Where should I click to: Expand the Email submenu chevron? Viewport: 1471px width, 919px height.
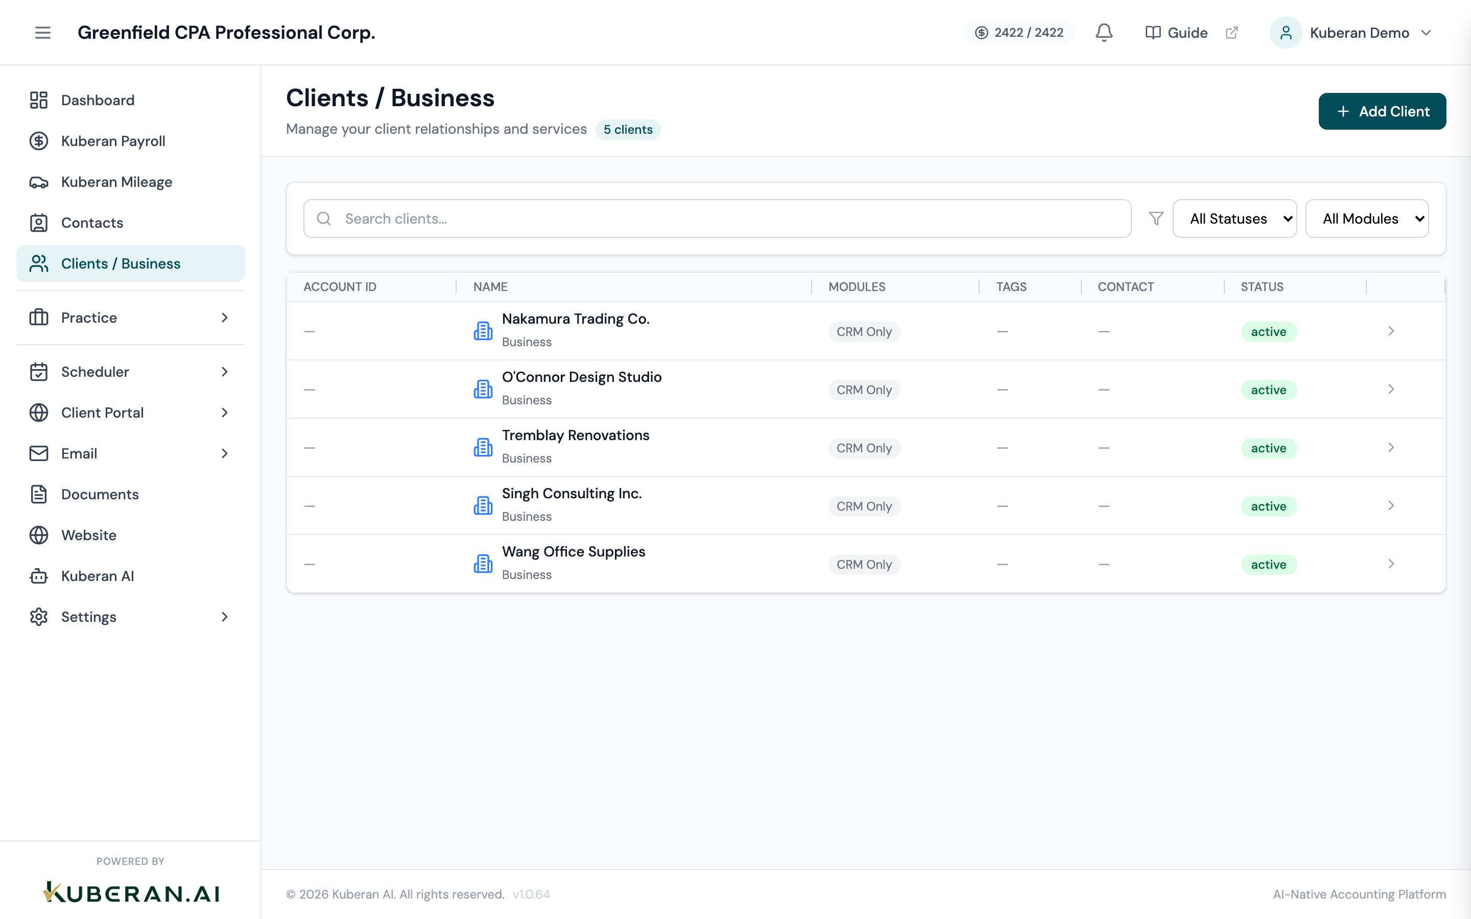tap(225, 453)
